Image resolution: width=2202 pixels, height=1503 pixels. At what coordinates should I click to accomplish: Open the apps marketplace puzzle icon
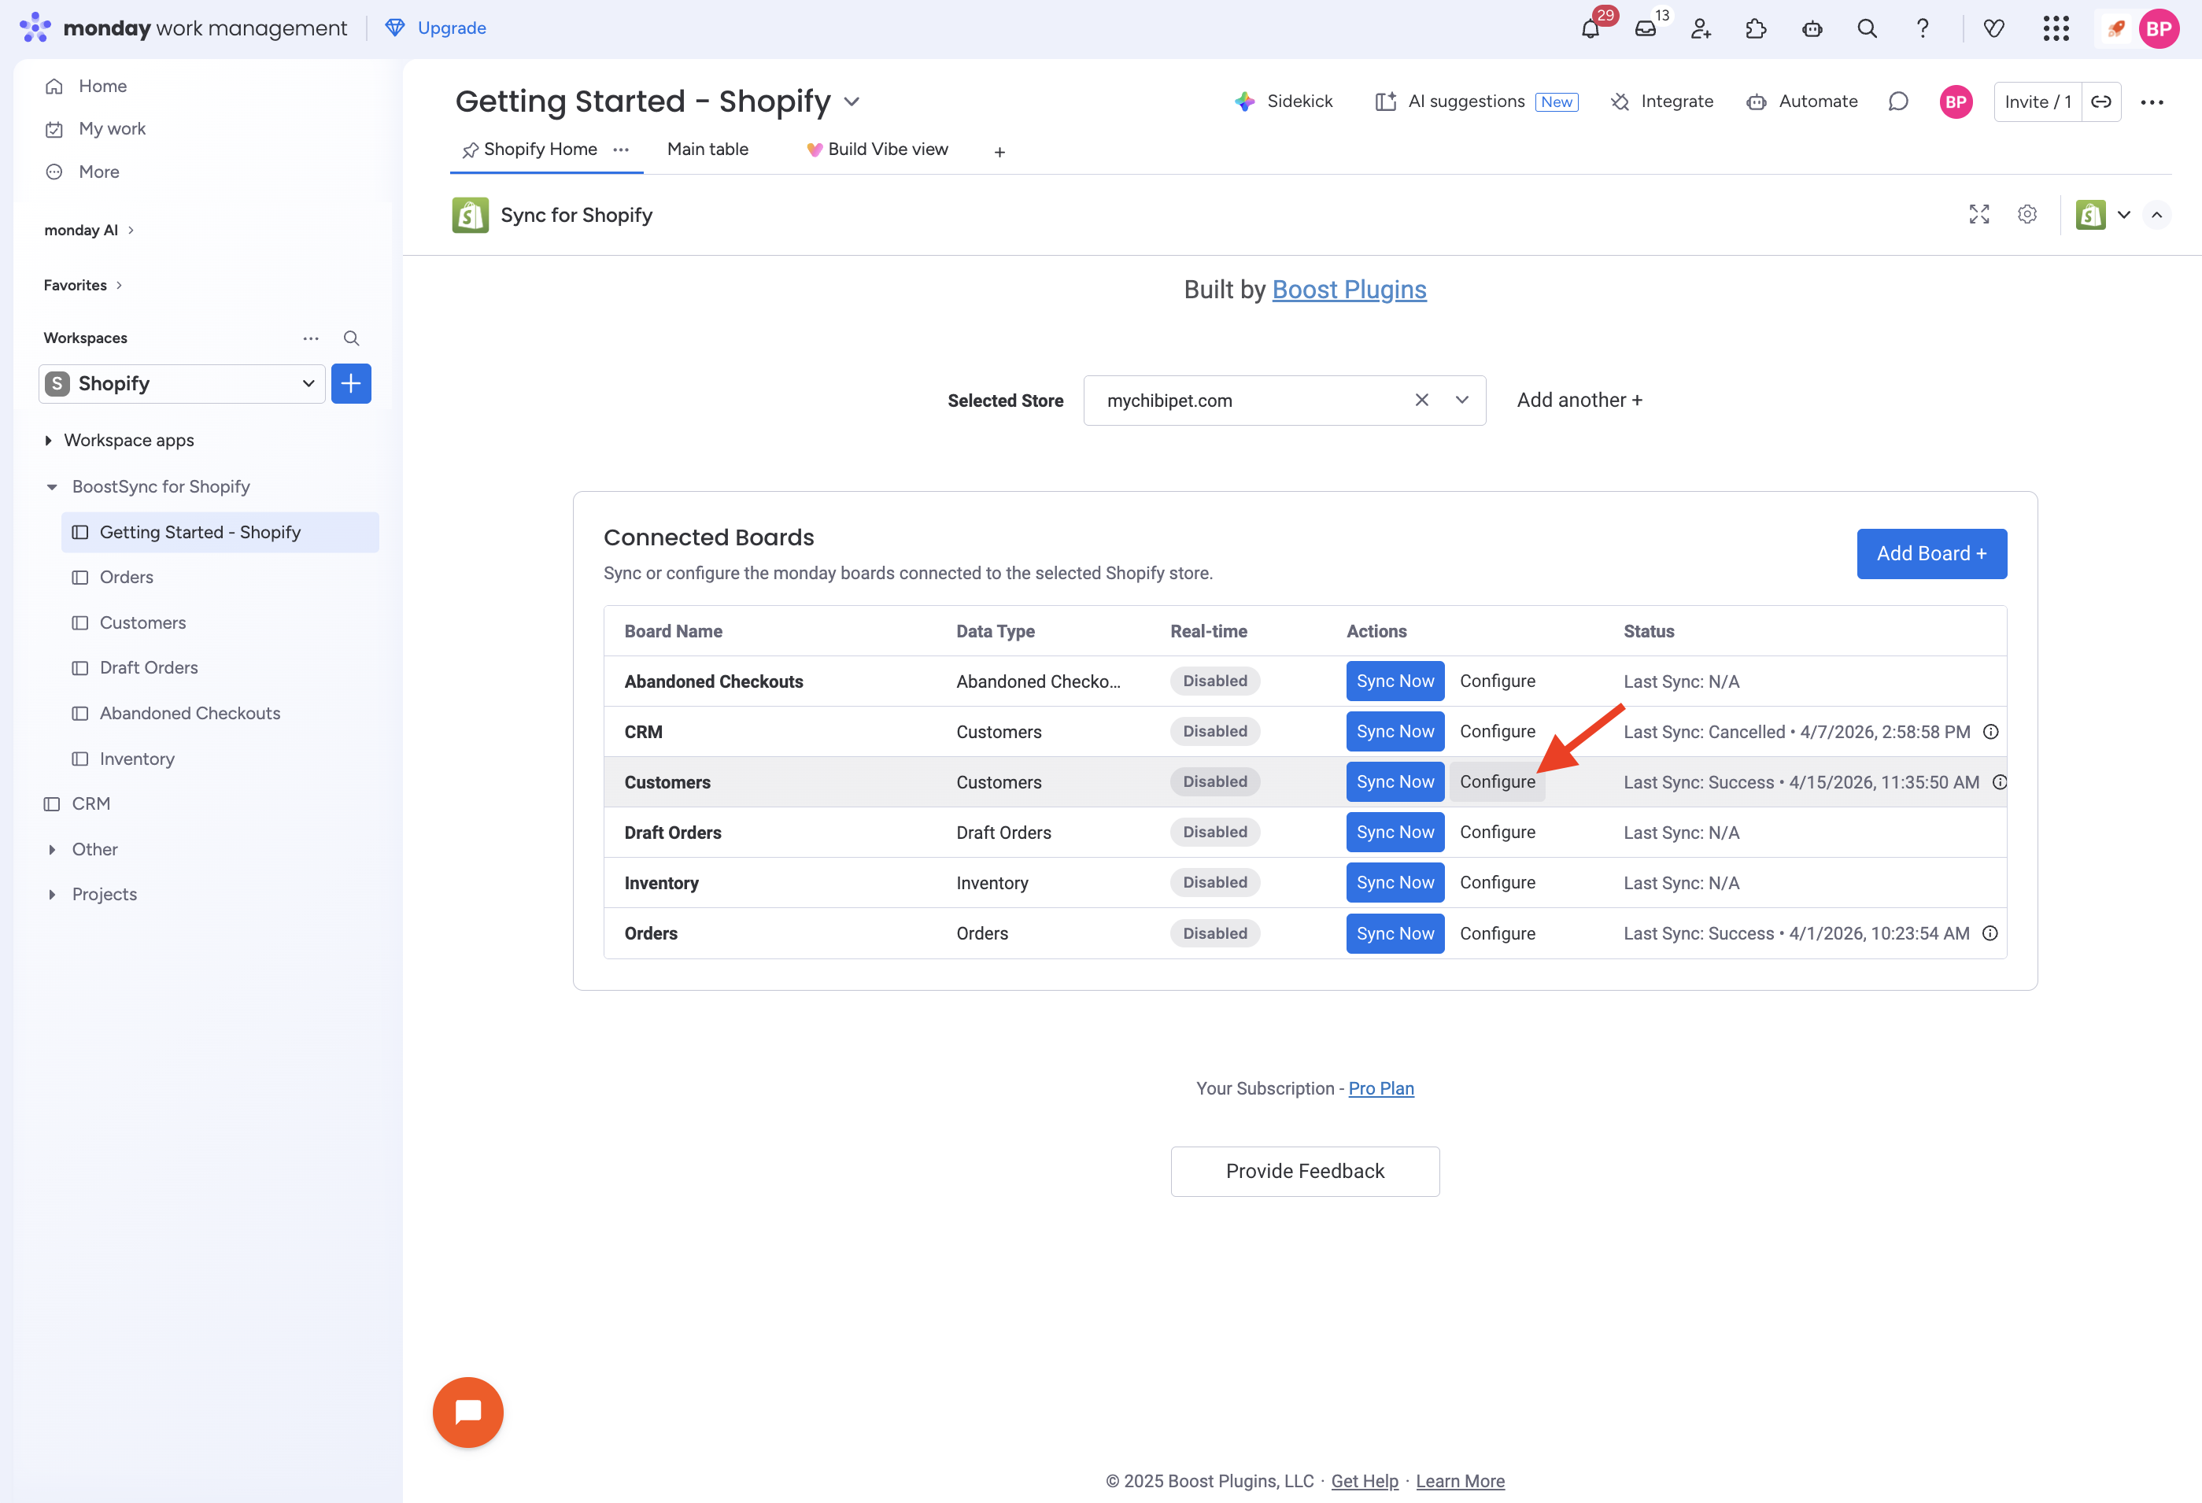pos(1756,28)
